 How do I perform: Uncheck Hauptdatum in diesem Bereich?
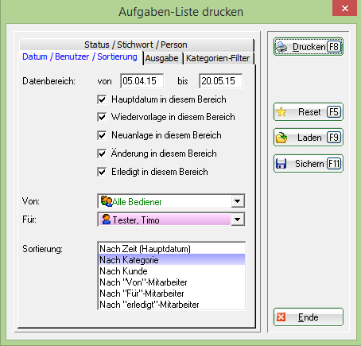pyautogui.click(x=102, y=99)
